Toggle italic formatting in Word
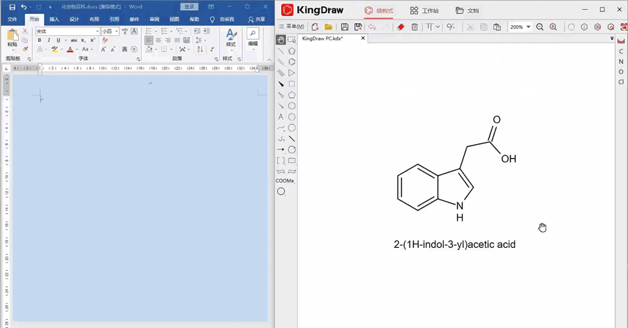The image size is (628, 328). click(49, 40)
